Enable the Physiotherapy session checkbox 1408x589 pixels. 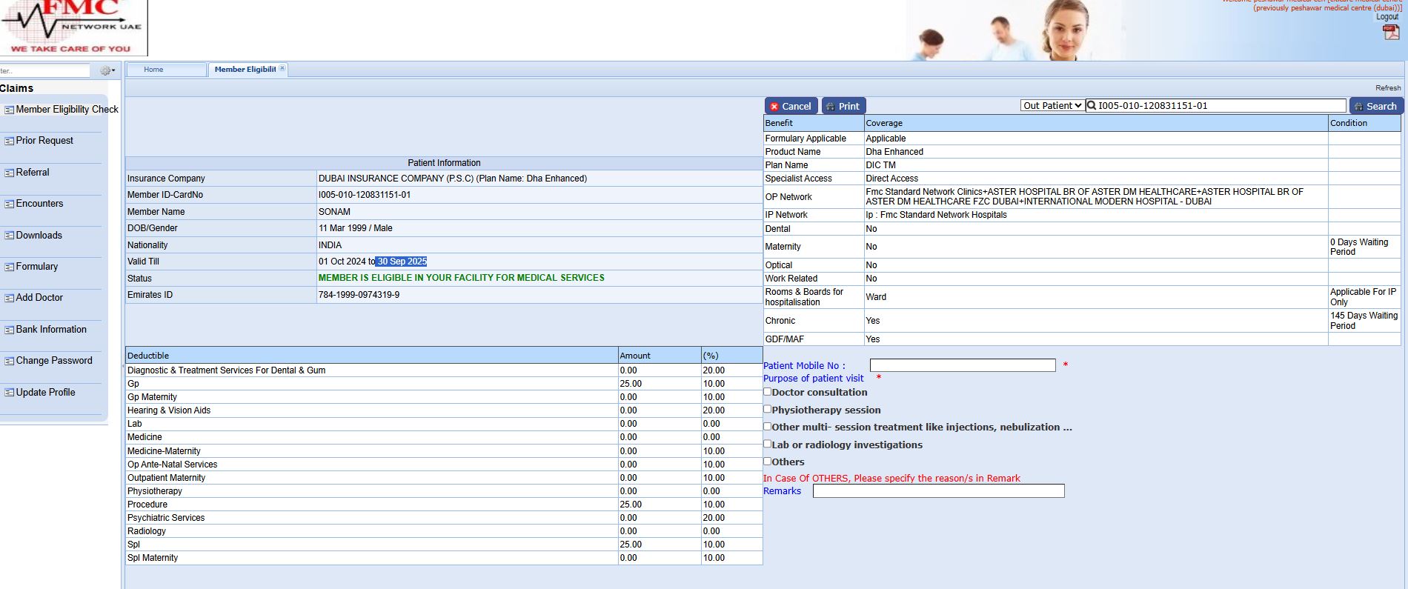coord(768,409)
